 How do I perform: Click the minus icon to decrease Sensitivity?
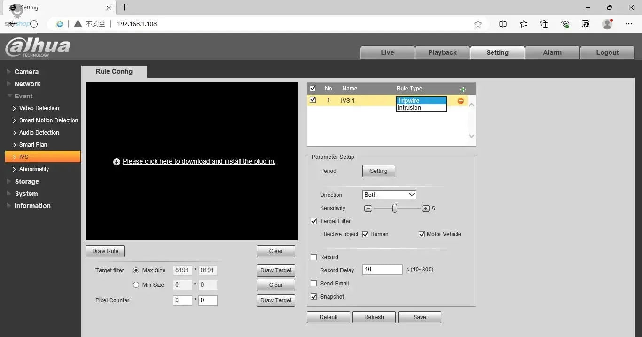[368, 208]
